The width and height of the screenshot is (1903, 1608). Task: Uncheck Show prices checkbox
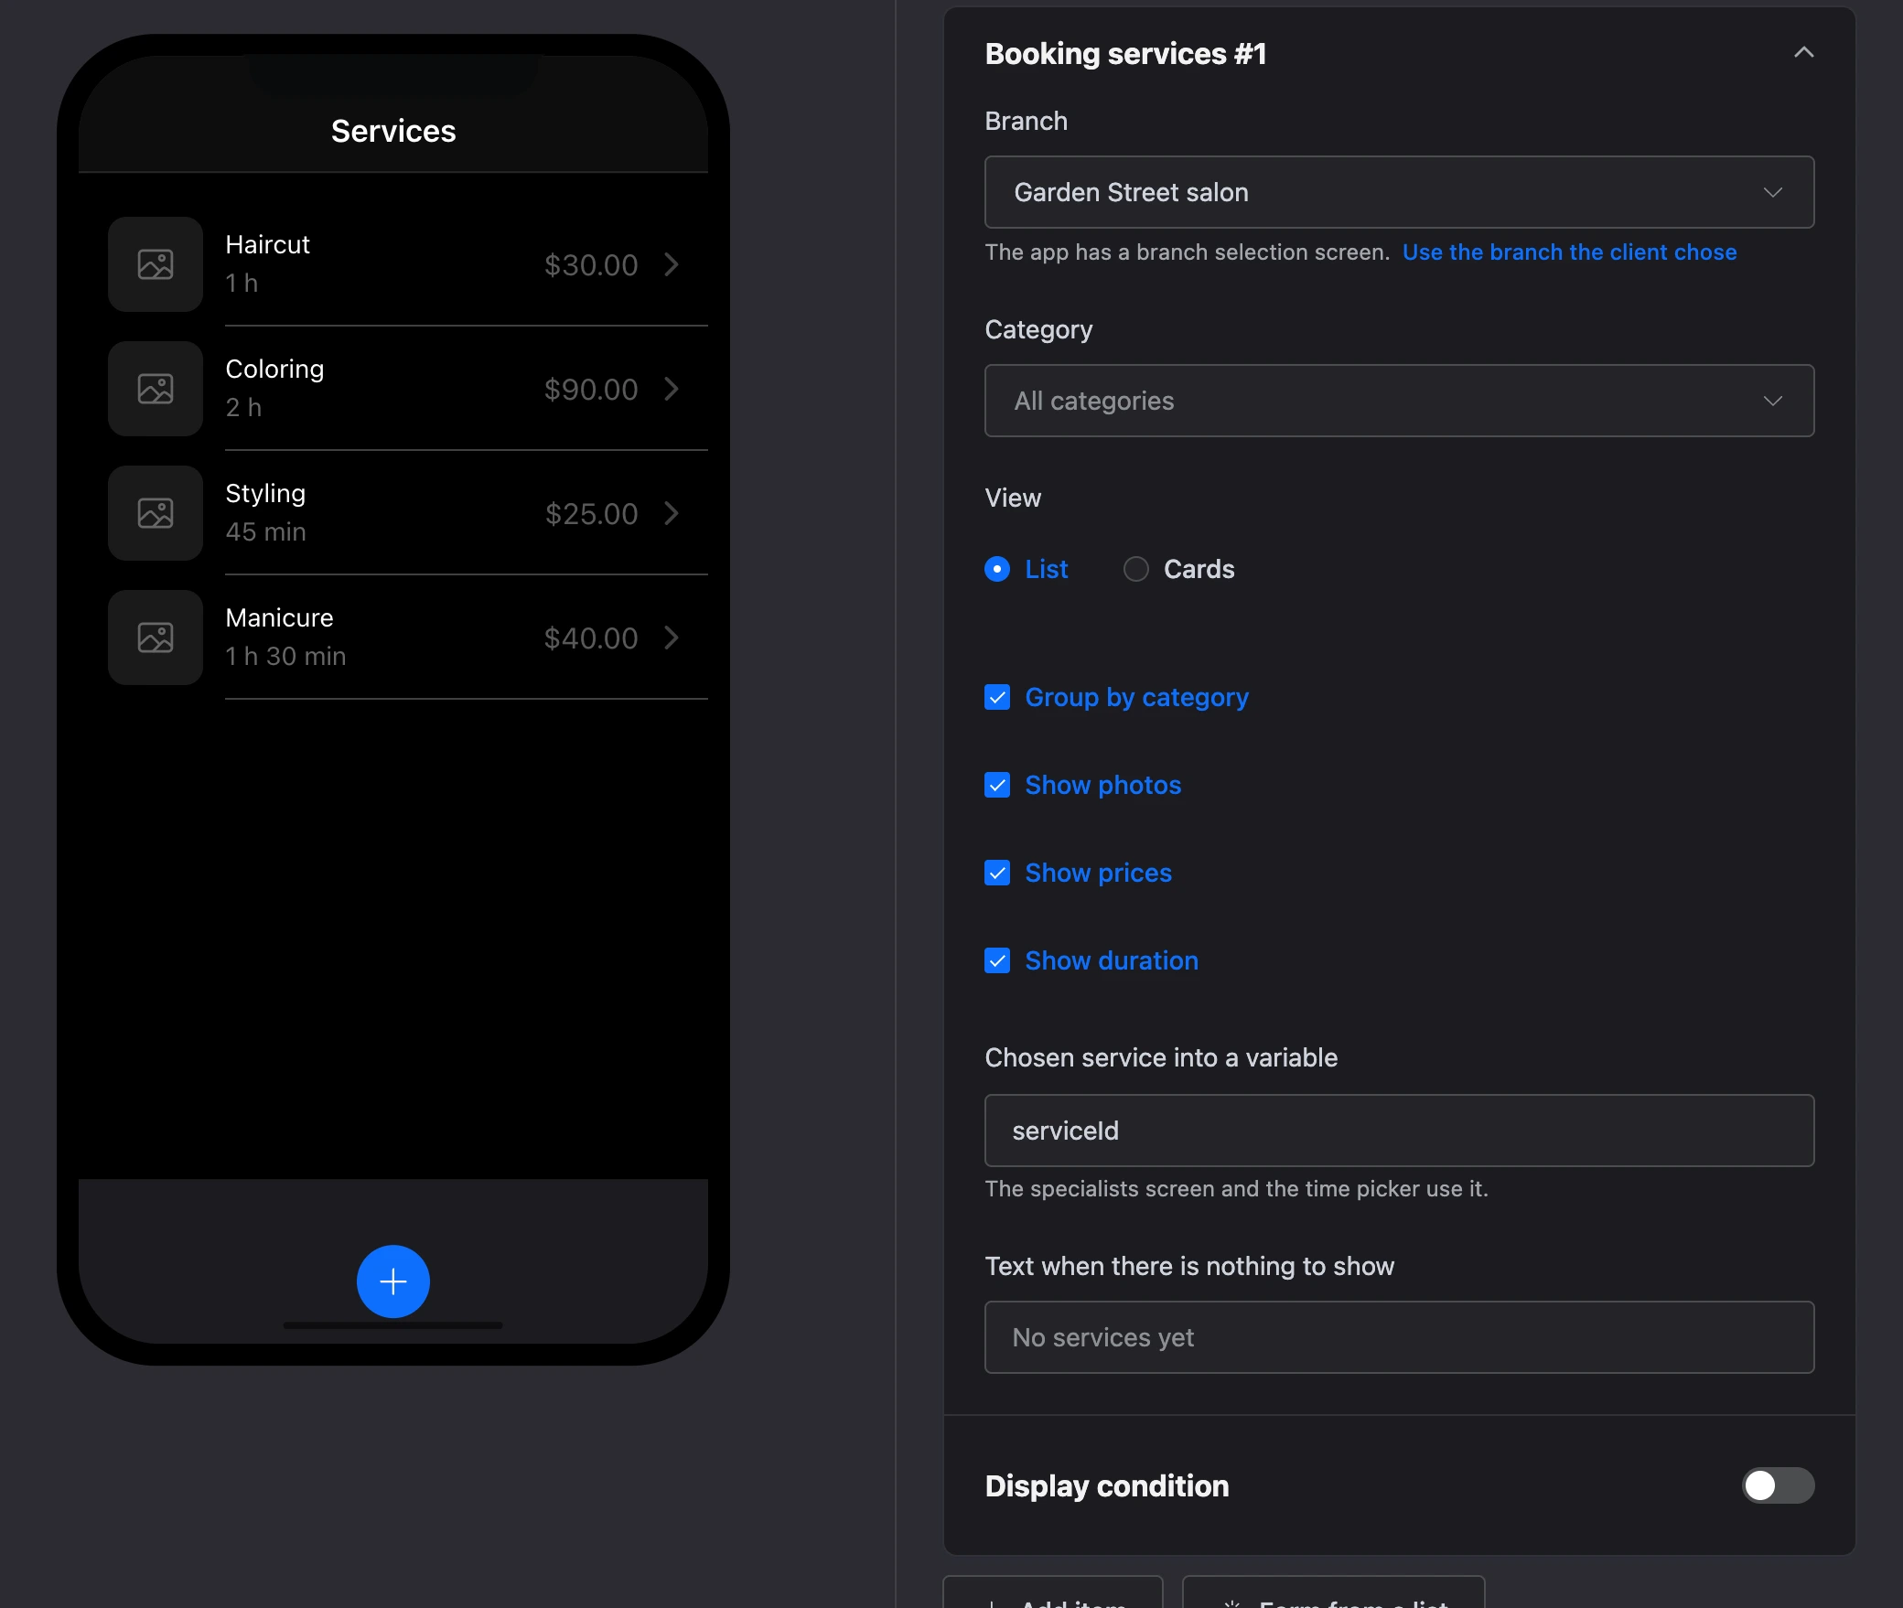(997, 873)
